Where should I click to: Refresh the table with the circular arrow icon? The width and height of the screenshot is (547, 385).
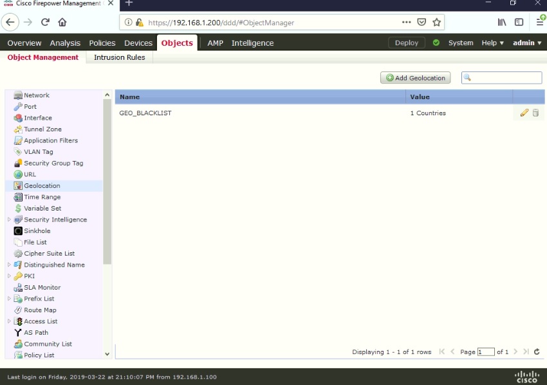[537, 352]
